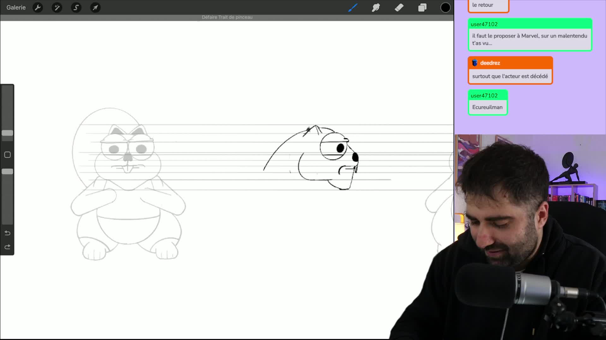Click the undo arrow
Viewport: 606px width, 340px height.
(7, 233)
